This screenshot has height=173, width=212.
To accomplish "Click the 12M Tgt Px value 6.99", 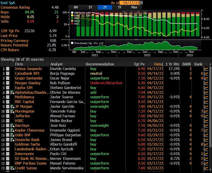I will click(53, 31).
